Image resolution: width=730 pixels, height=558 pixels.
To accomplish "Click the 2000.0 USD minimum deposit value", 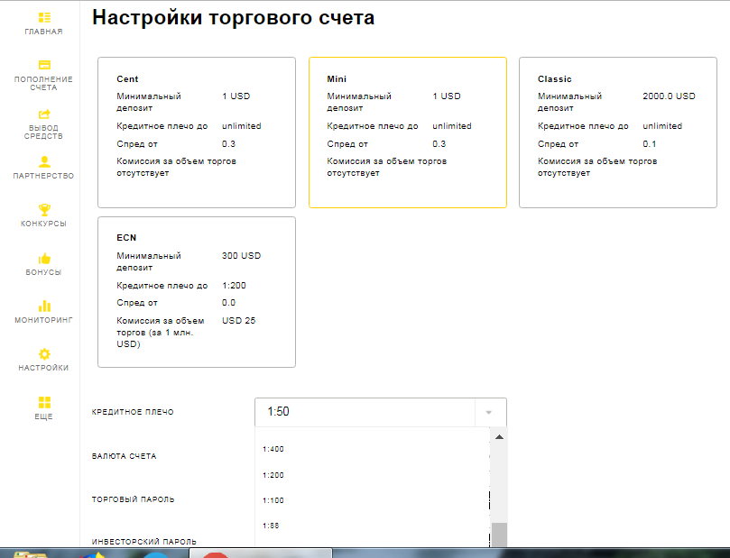I will 669,96.
